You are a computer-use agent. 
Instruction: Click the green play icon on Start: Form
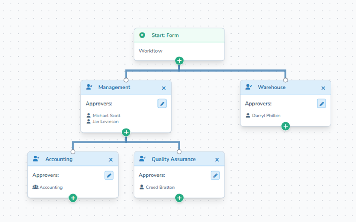pos(142,35)
